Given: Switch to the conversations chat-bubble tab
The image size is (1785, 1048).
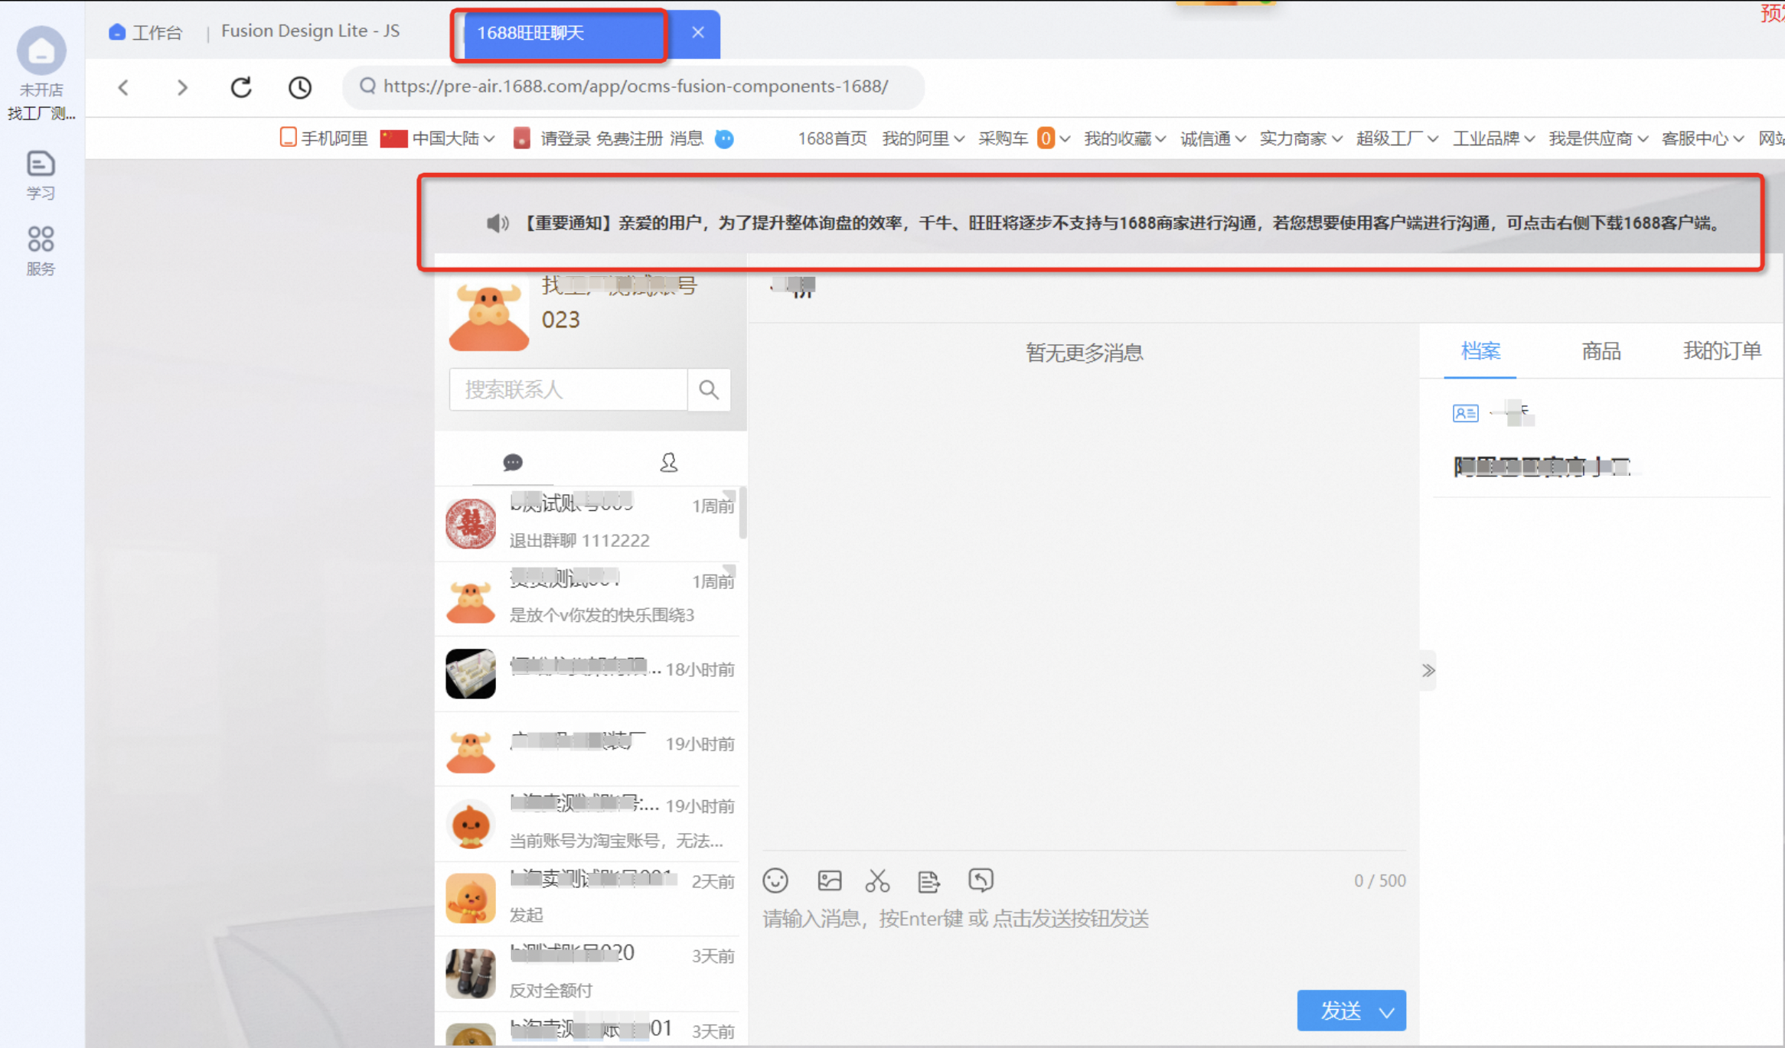Looking at the screenshot, I should (513, 462).
